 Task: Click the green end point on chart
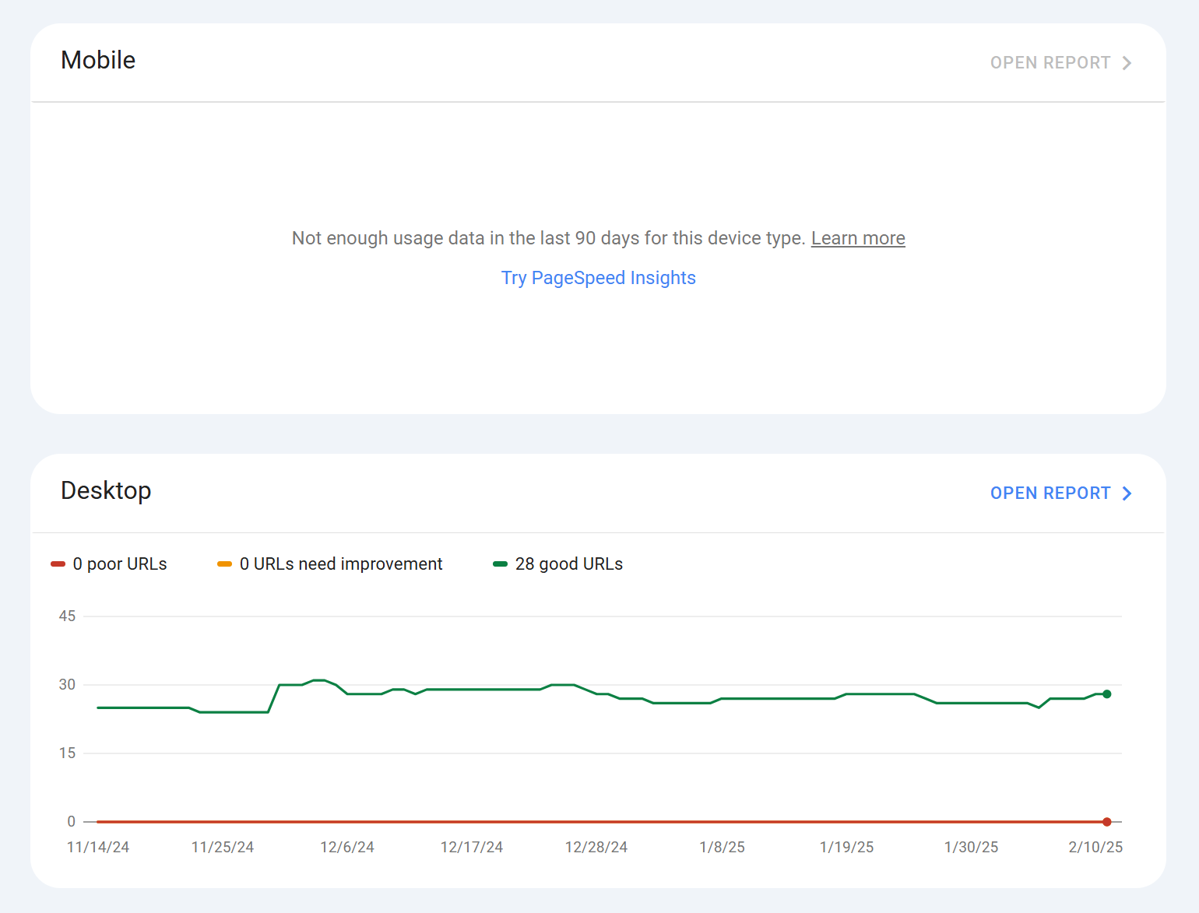1106,694
